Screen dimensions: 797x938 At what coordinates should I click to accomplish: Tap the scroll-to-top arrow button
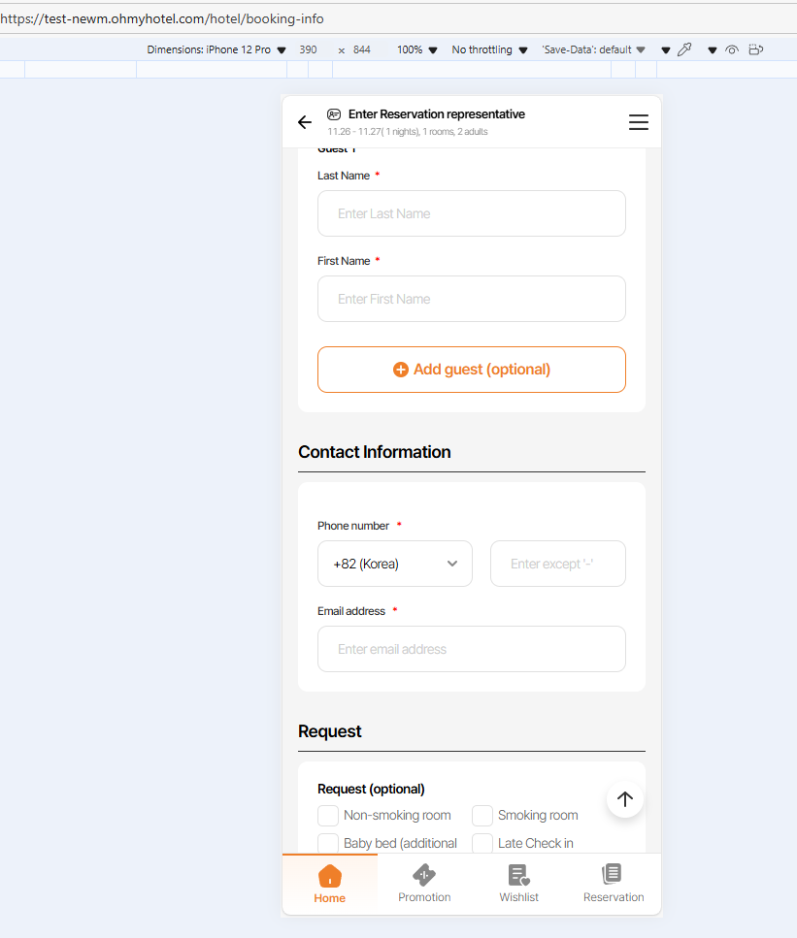tap(625, 798)
